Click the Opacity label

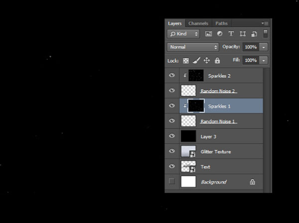click(231, 47)
